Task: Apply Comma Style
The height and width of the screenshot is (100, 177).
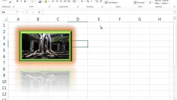Action: point(92,1)
